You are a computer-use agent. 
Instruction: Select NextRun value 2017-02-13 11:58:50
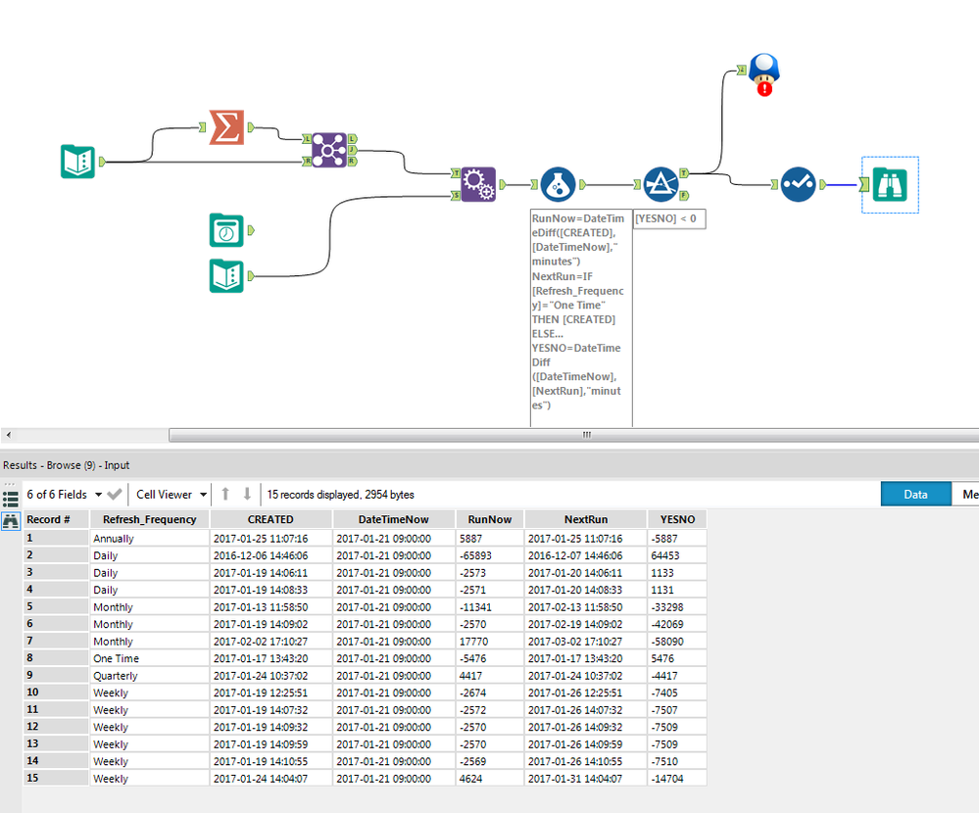[x=586, y=607]
